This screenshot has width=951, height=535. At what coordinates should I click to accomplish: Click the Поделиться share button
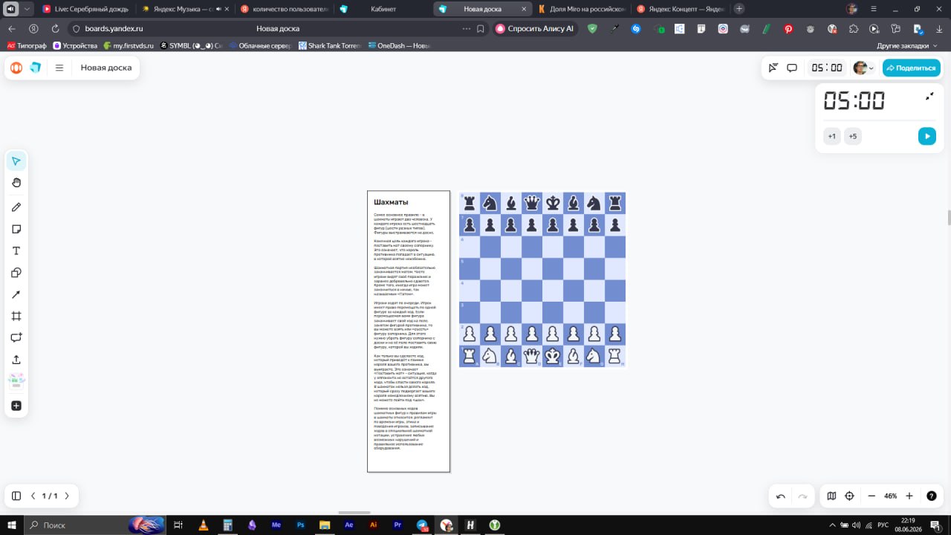pos(912,68)
